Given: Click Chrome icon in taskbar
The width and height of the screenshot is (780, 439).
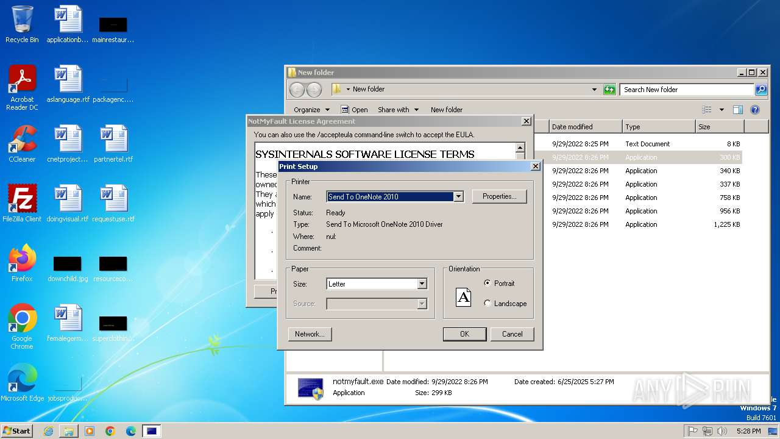Looking at the screenshot, I should click(110, 431).
